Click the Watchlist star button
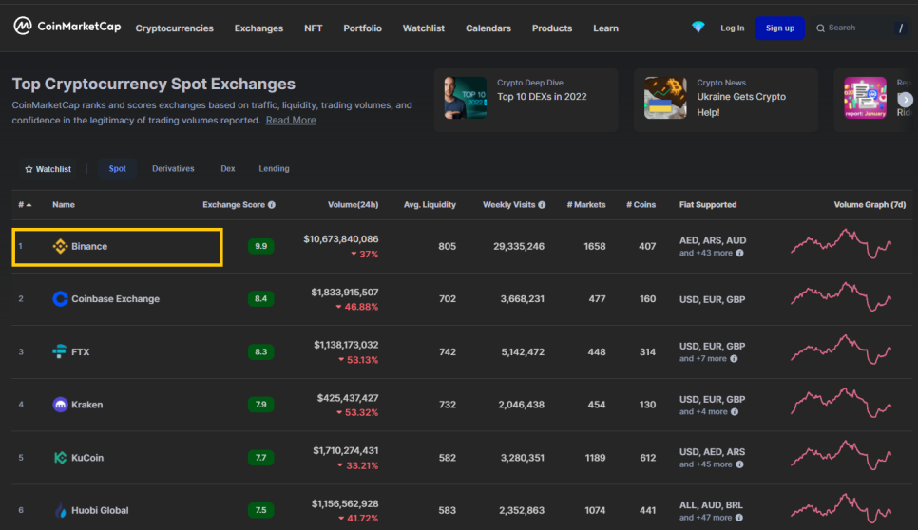Viewport: 918px width, 530px height. (x=48, y=169)
